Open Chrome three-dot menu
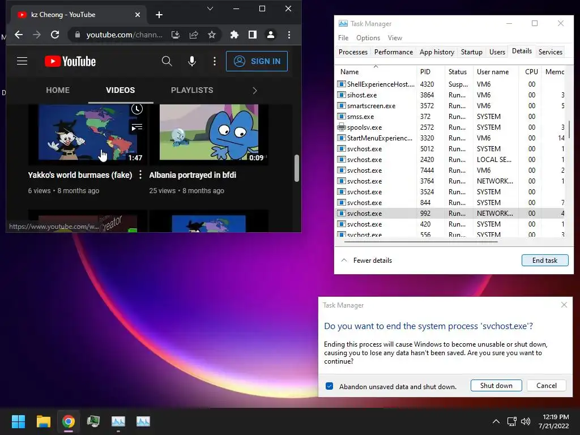Screen dimensions: 580x435 click(289, 35)
